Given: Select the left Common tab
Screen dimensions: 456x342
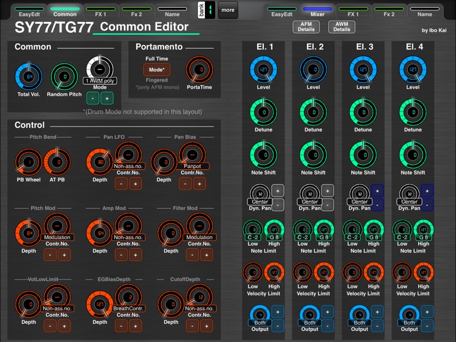Looking at the screenshot, I should tap(65, 12).
